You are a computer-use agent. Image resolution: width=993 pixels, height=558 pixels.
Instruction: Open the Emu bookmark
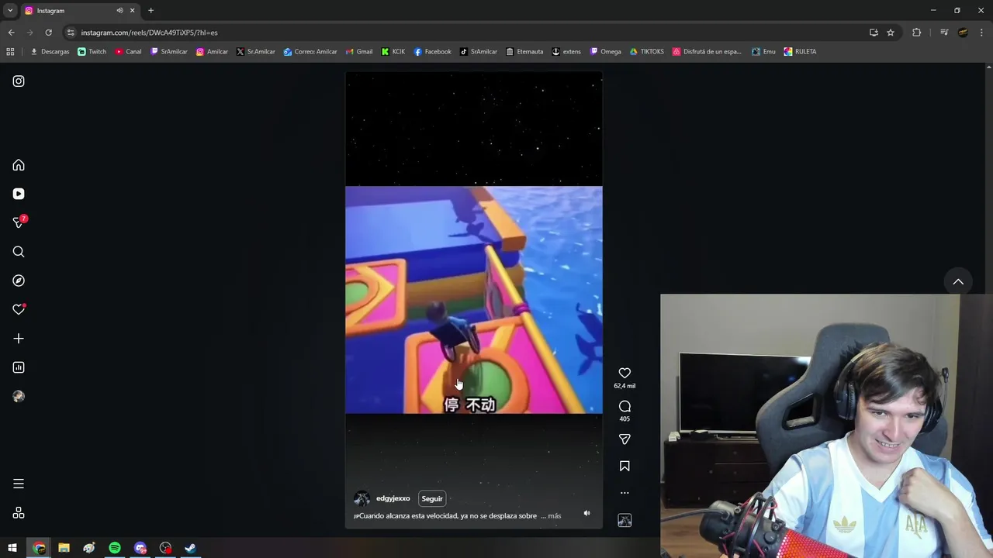(763, 52)
